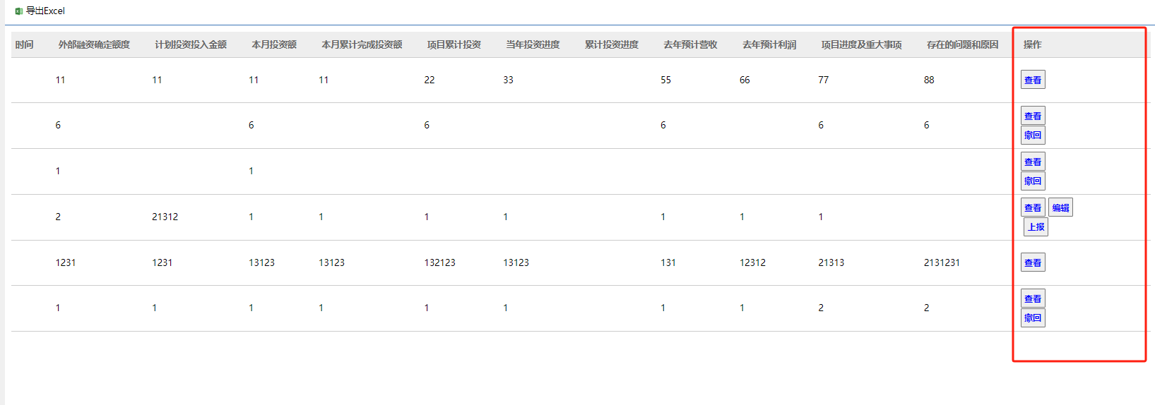1155x405 pixels.
Task: Click 查看 in the third data row
Action: [x=1032, y=162]
